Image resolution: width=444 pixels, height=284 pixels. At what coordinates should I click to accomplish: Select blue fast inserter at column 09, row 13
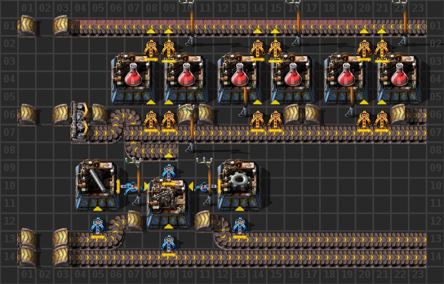[169, 245]
